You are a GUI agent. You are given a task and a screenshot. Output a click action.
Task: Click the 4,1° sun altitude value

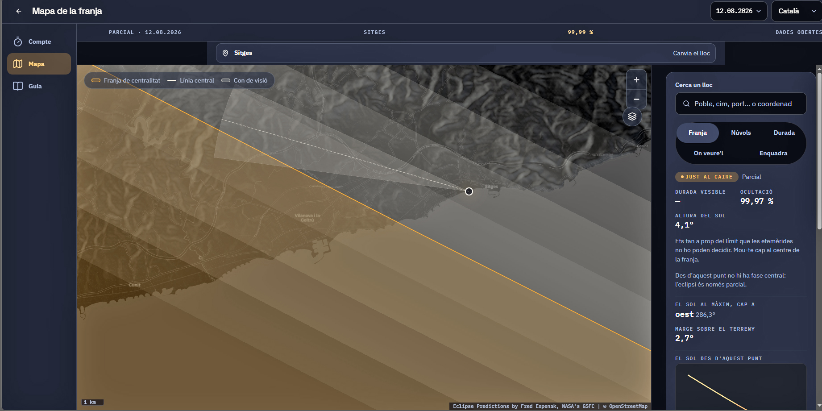tap(684, 225)
